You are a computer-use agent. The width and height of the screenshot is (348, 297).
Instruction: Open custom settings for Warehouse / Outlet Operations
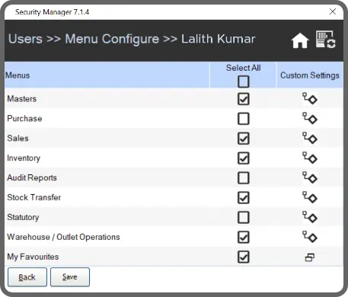310,237
